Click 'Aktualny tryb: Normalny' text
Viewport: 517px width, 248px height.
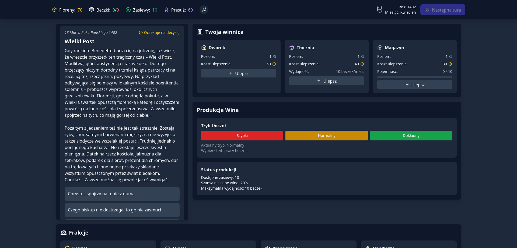click(x=223, y=145)
